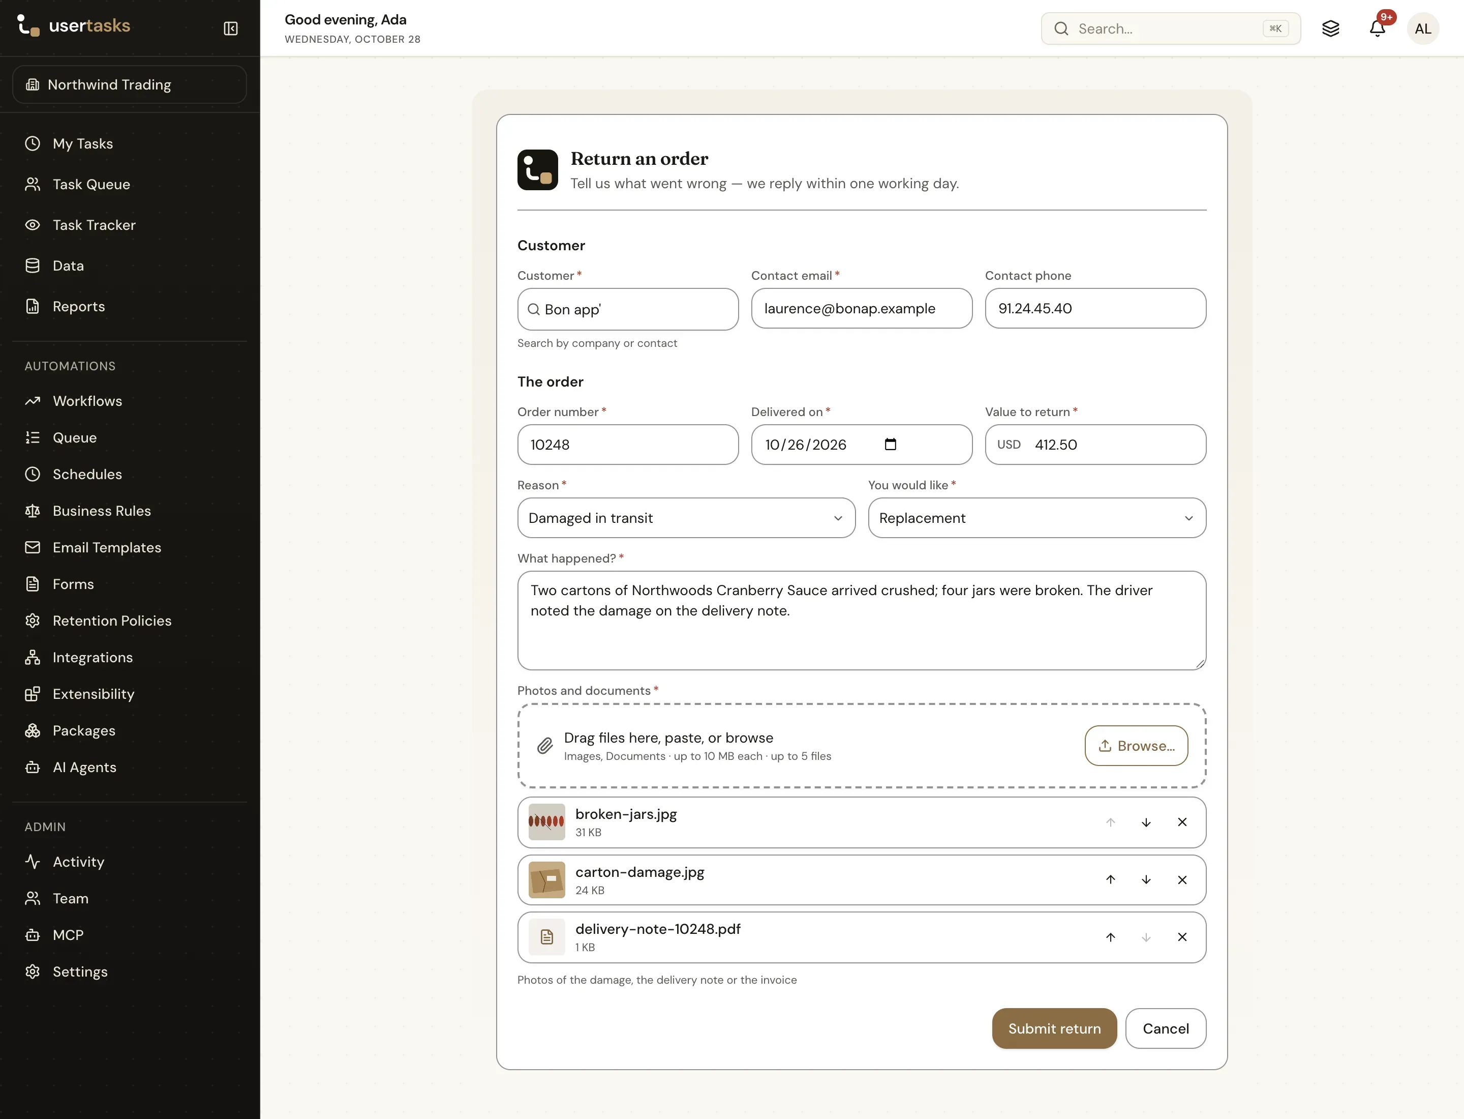This screenshot has height=1119, width=1464.
Task: Go to My Tasks
Action: point(129,143)
